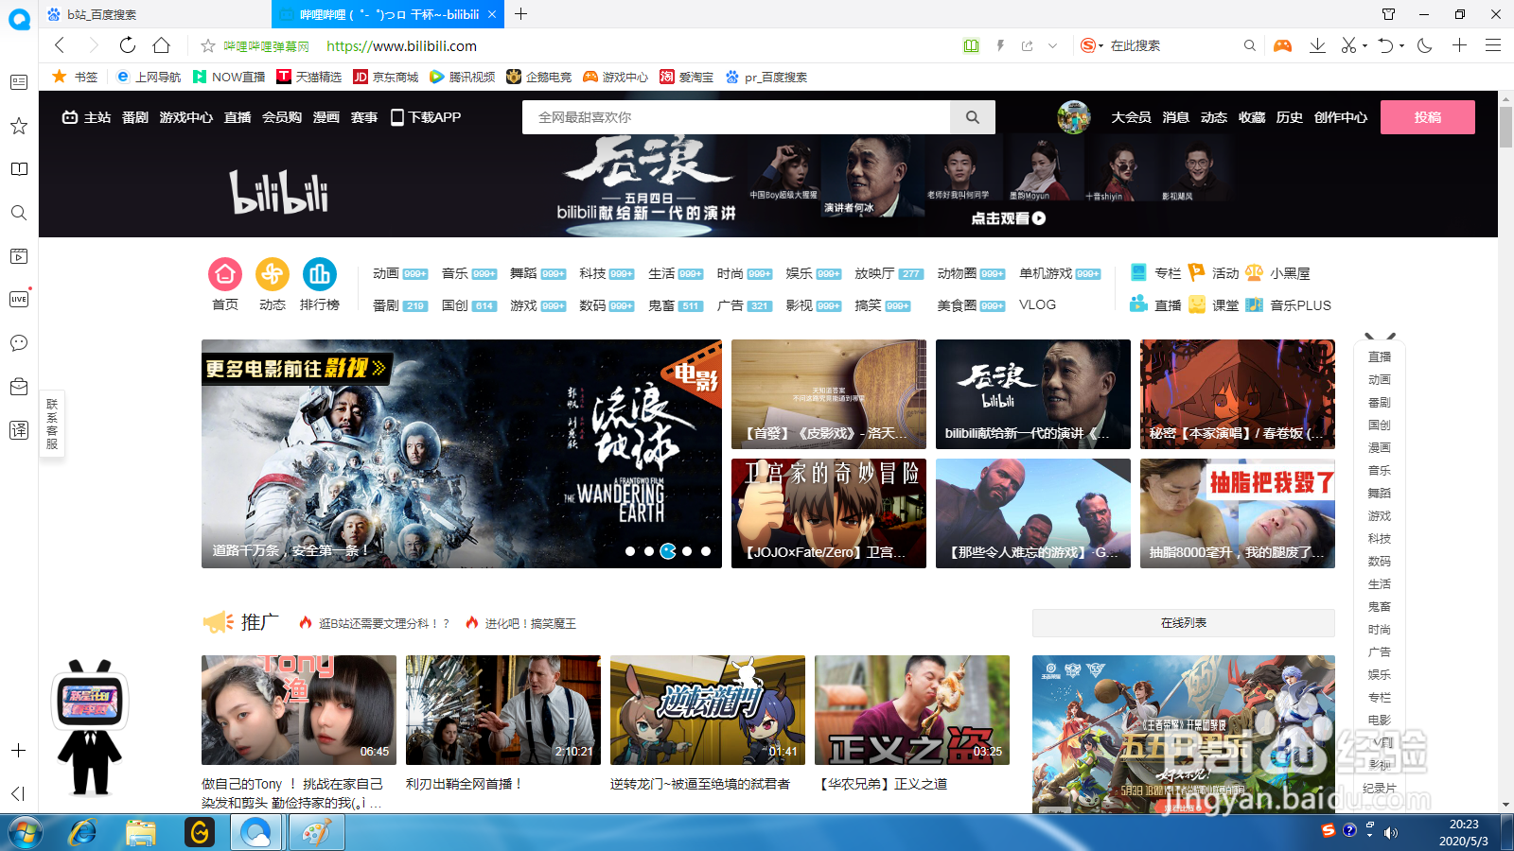This screenshot has width=1514, height=851.
Task: Toggle night mode moon icon
Action: tap(1424, 44)
